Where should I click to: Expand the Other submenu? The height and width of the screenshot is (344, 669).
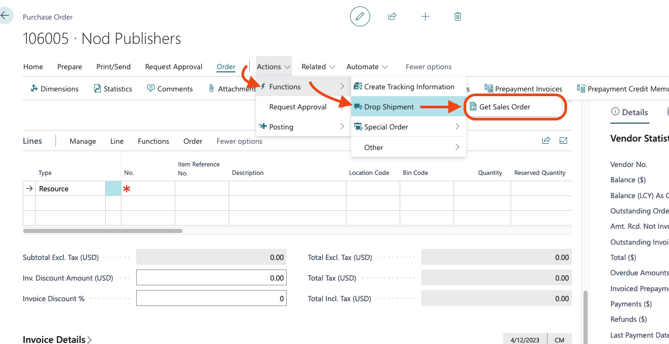click(x=457, y=147)
